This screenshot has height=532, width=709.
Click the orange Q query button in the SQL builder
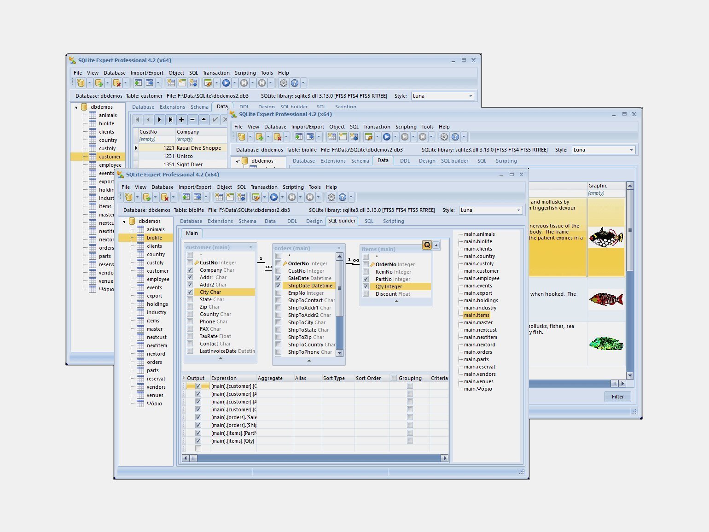(427, 245)
